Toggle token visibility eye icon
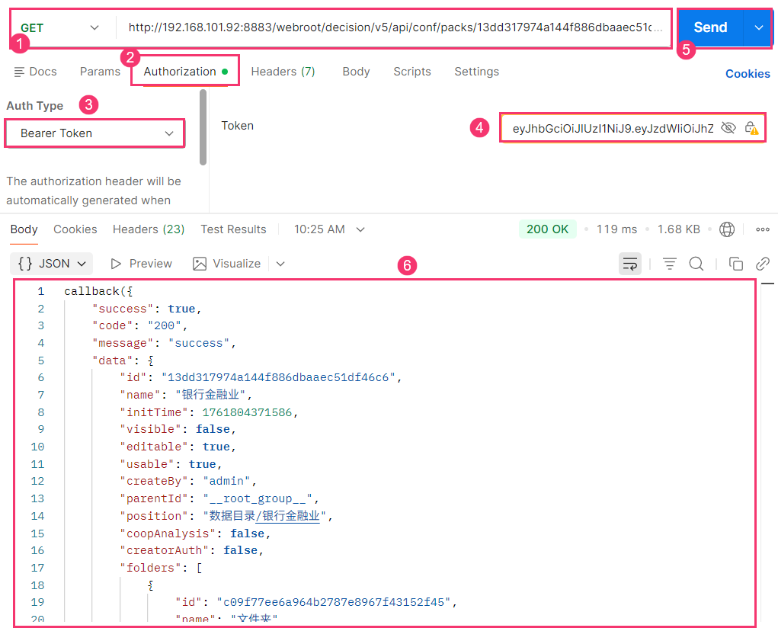 pyautogui.click(x=728, y=128)
